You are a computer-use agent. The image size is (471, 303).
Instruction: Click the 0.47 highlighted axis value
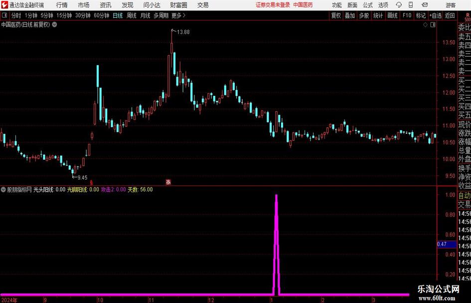pyautogui.click(x=447, y=244)
